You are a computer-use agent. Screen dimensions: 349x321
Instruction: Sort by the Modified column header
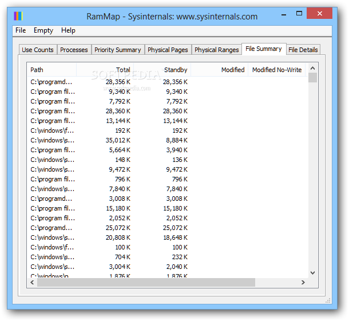[219, 70]
